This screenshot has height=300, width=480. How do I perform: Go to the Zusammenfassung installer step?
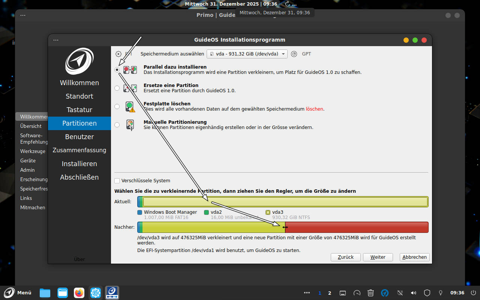point(79,150)
